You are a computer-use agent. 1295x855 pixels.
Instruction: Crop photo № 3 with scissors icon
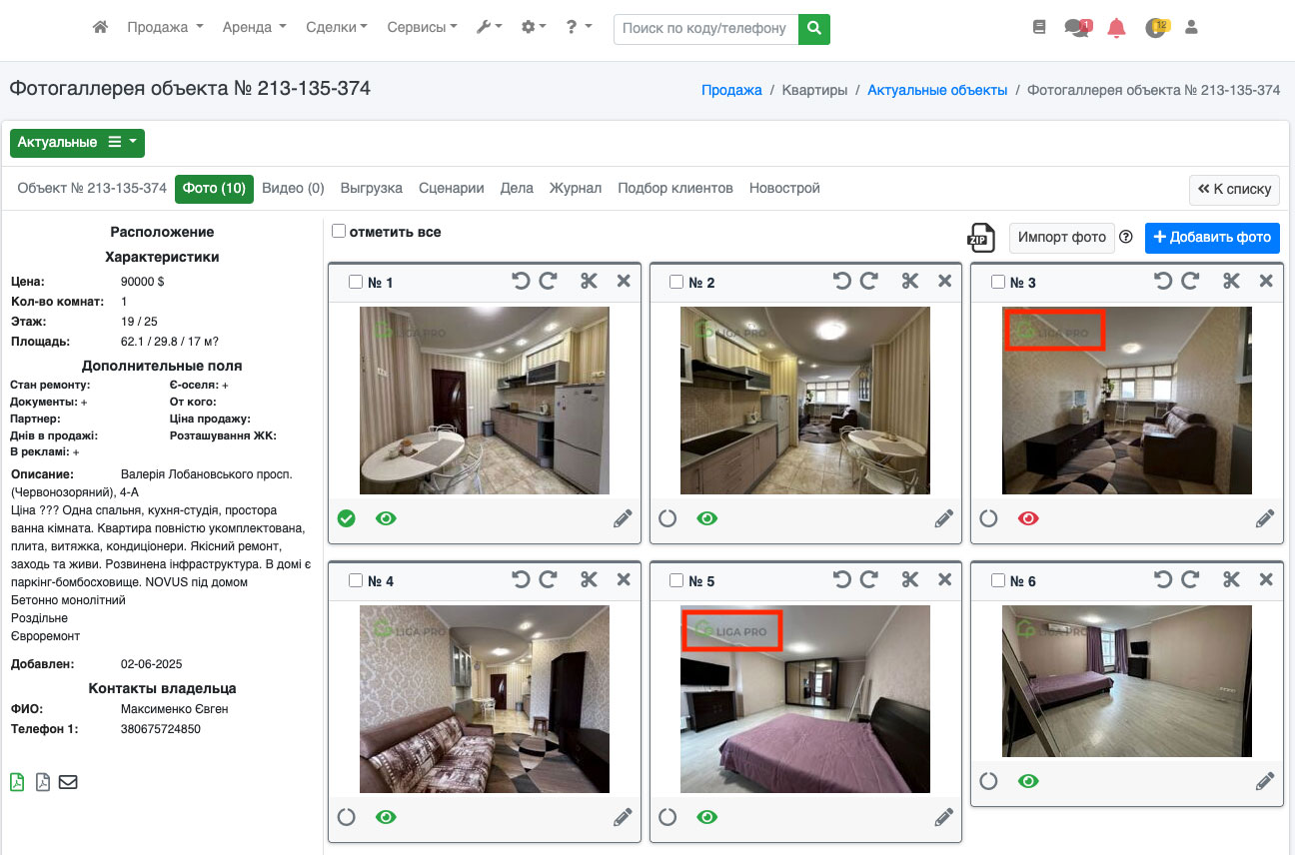coord(1231,282)
